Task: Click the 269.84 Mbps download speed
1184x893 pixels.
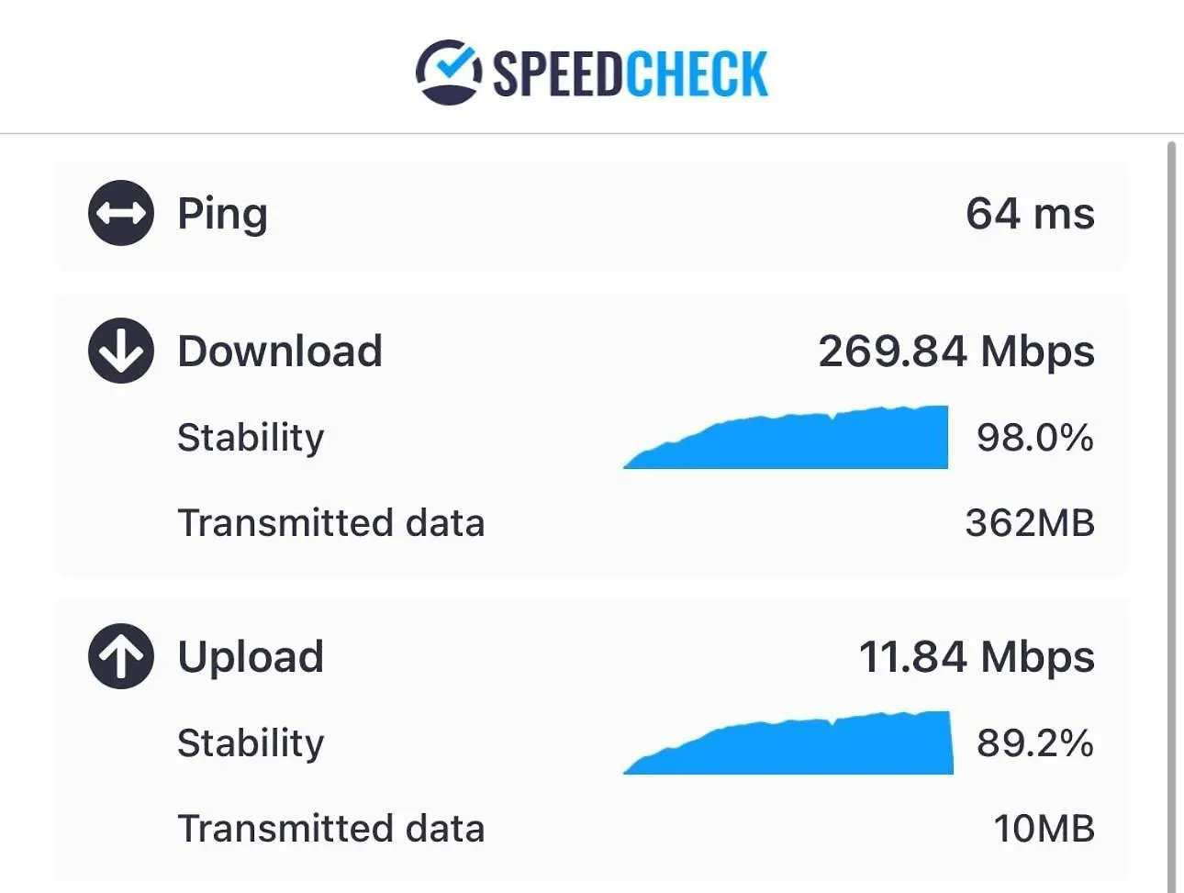Action: point(956,352)
